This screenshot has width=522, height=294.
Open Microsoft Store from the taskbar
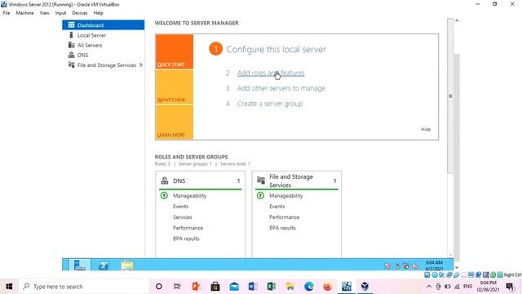point(215,287)
